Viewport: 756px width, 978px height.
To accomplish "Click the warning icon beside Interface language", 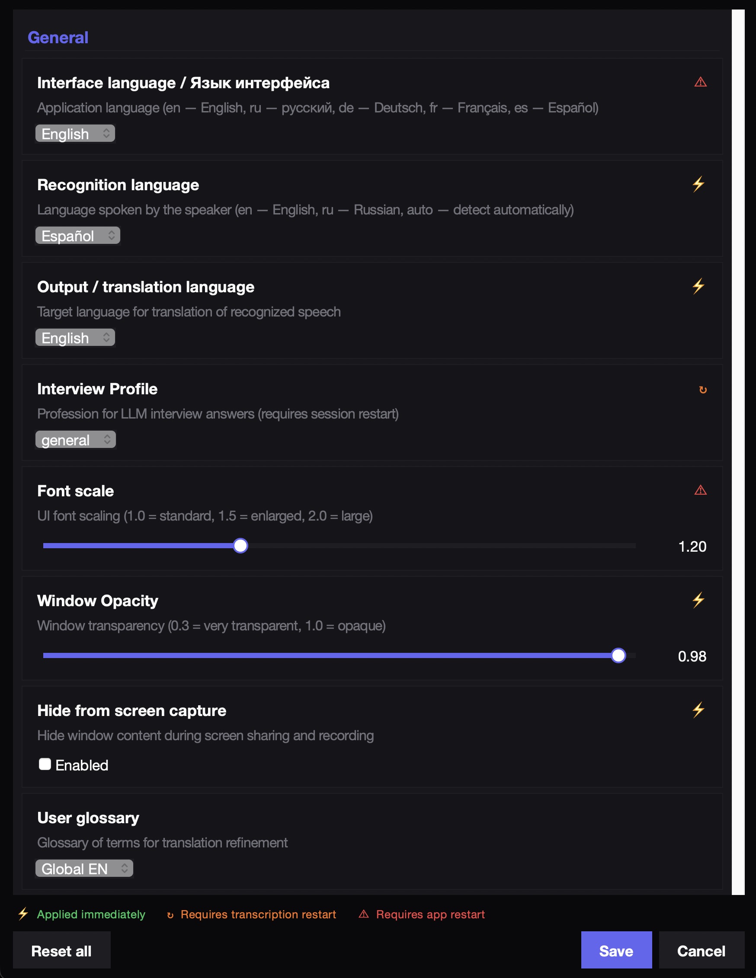I will pos(700,81).
